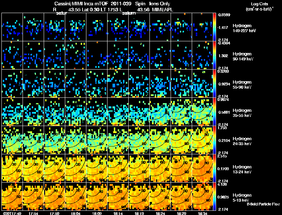Click the colorbar value '0.2104'

click(224, 141)
